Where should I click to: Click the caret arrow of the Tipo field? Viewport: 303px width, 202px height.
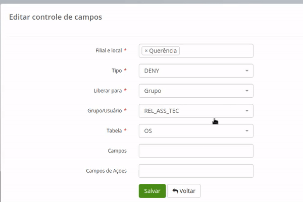(x=247, y=71)
